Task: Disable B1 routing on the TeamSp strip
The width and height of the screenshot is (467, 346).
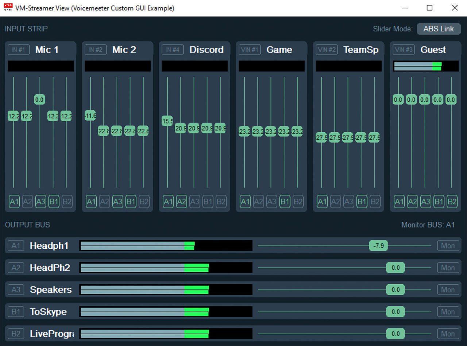Action: tap(362, 202)
